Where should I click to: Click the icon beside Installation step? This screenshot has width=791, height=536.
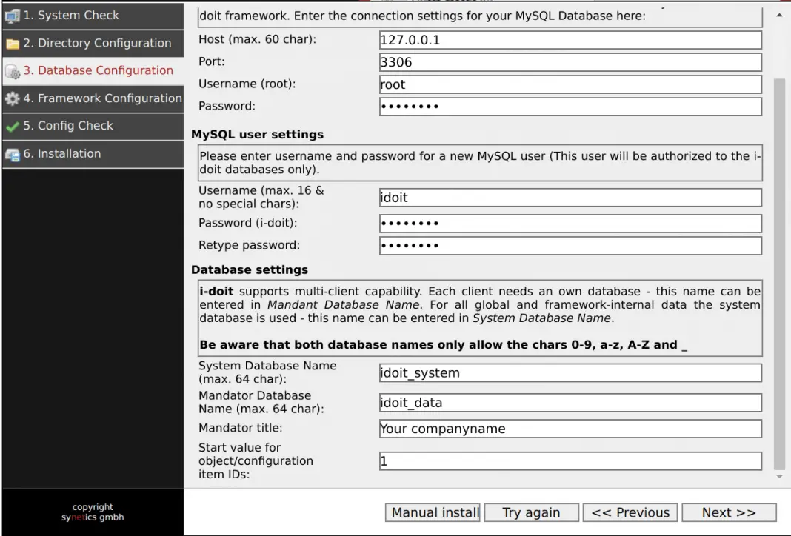(x=13, y=154)
